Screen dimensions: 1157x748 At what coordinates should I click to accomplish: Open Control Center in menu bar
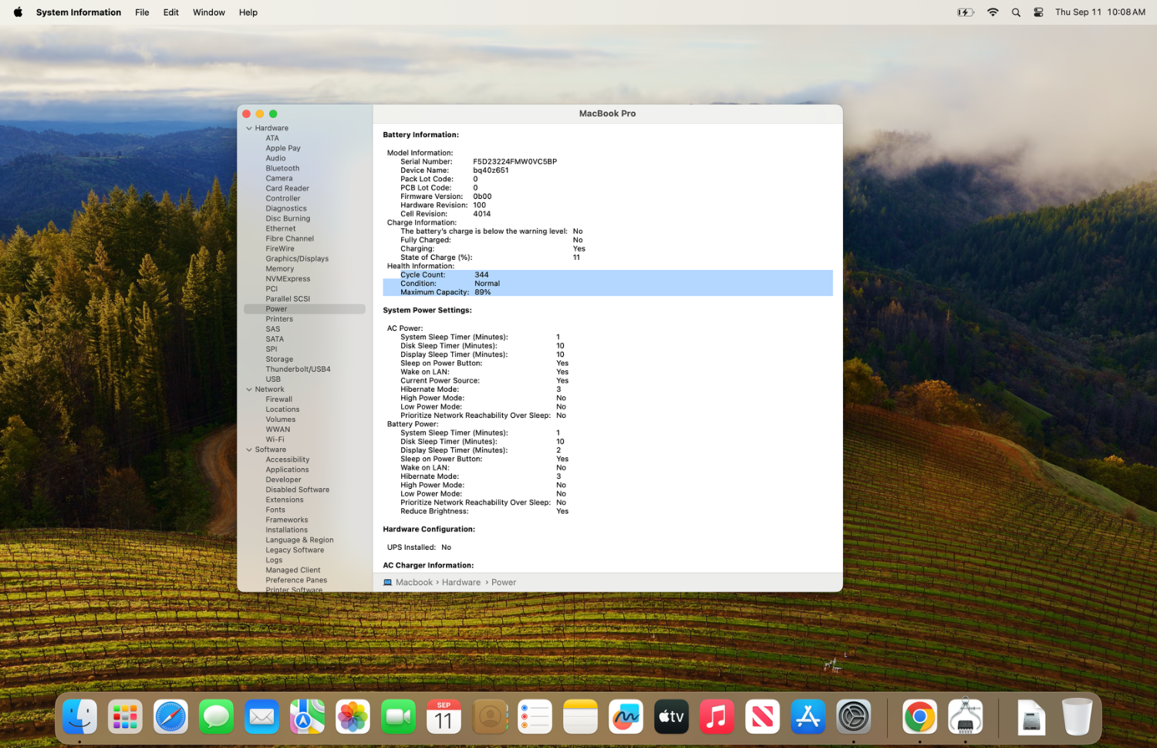(1038, 12)
